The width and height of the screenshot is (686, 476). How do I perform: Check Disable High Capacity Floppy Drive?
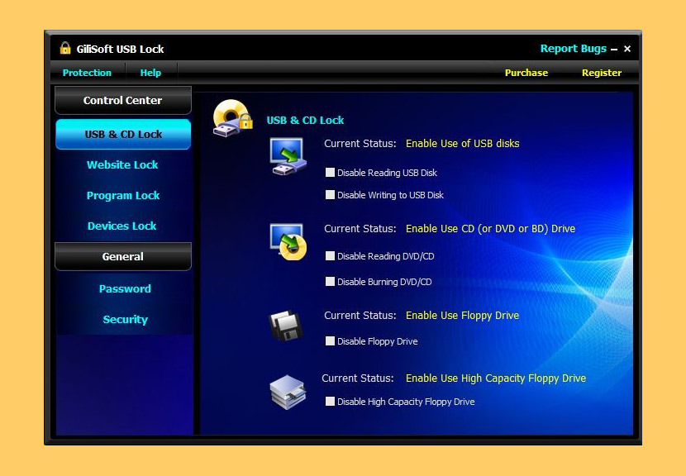330,402
